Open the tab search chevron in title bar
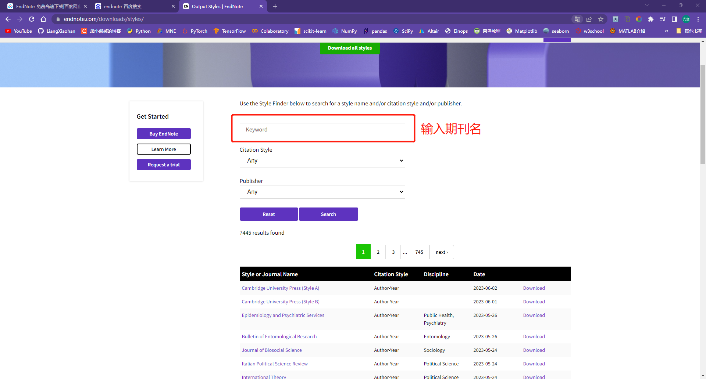 point(647,6)
